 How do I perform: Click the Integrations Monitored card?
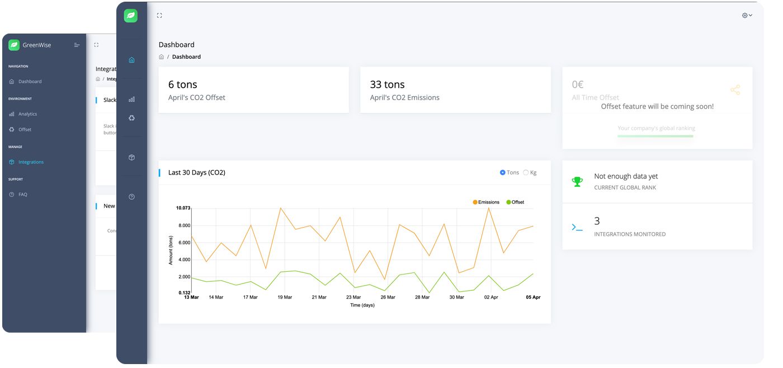(657, 227)
